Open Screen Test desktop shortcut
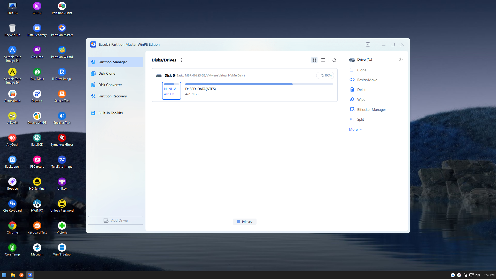This screenshot has height=279, width=496. click(62, 96)
